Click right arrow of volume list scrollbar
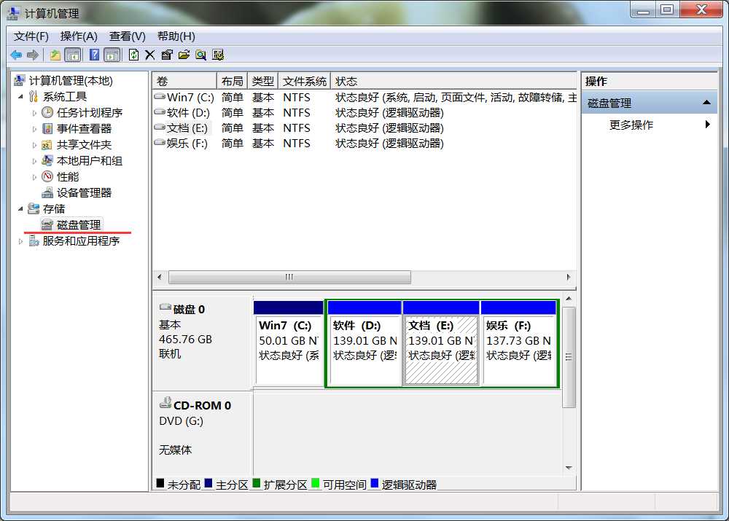Image resolution: width=729 pixels, height=521 pixels. 569,277
